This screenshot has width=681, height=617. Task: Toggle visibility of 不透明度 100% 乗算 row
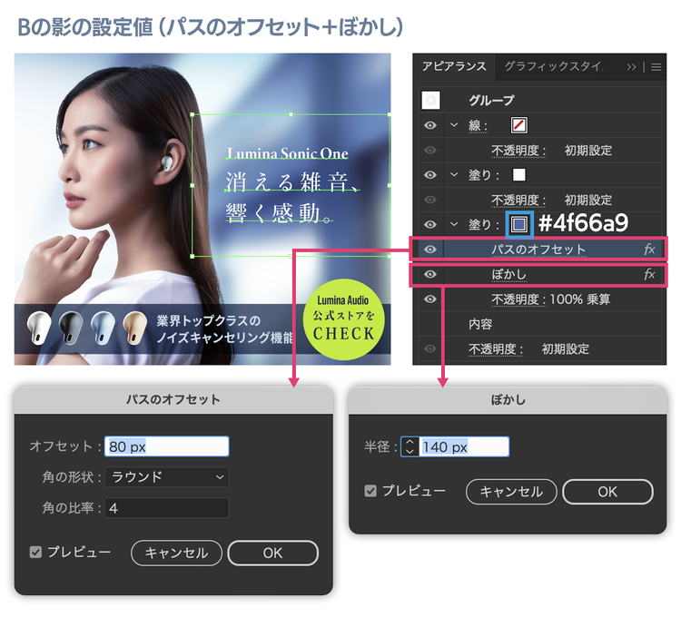coord(430,299)
